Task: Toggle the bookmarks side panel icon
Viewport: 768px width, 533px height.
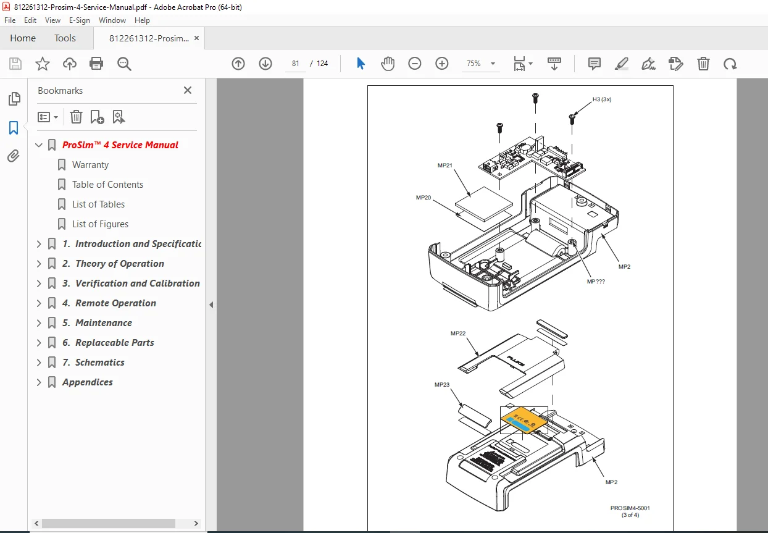Action: [14, 128]
